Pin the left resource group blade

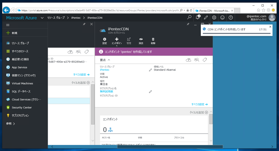(x=84, y=24)
